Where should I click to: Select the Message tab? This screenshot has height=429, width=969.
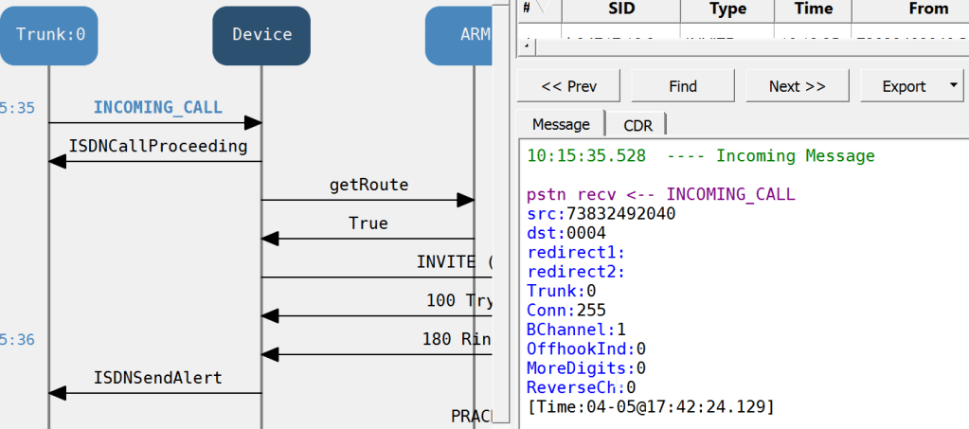tap(561, 124)
